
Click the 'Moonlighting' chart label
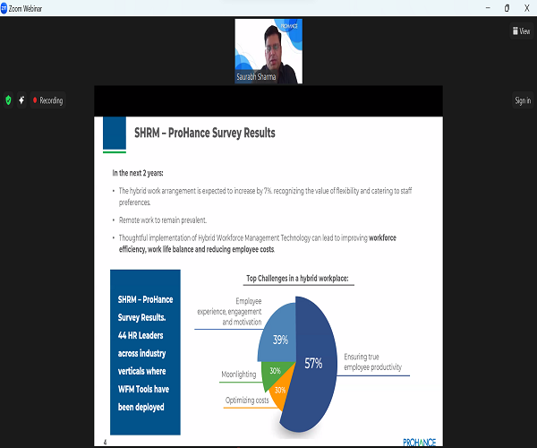coord(239,375)
